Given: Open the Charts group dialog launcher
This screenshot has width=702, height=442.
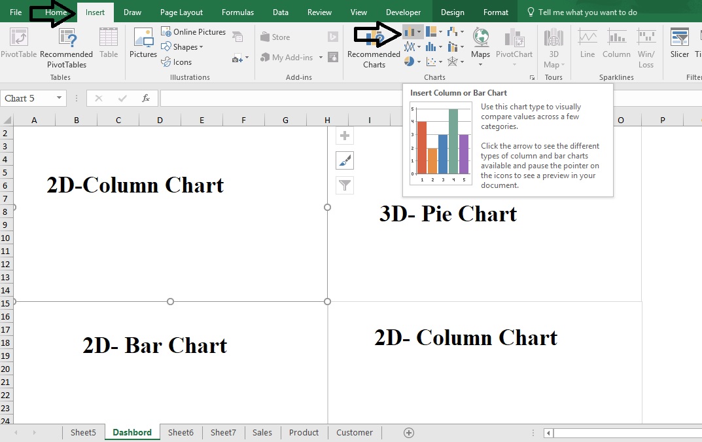Looking at the screenshot, I should click(x=532, y=77).
